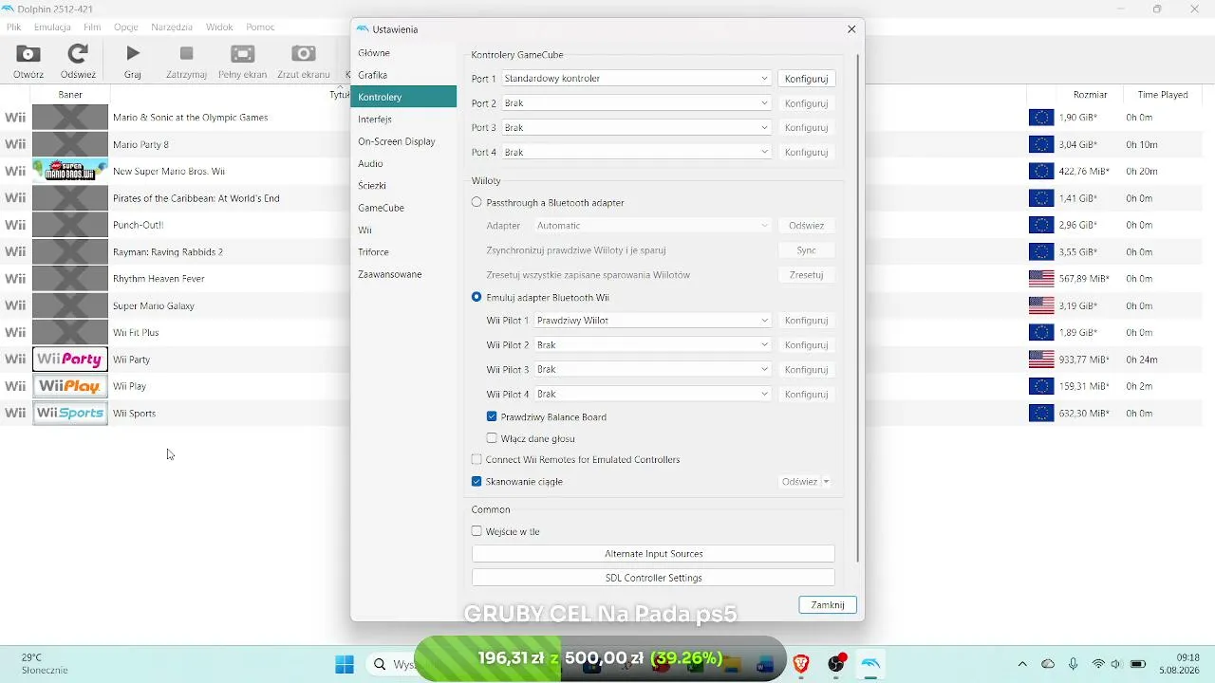
Task: Switch to the Audio settings tab
Action: [x=403, y=163]
